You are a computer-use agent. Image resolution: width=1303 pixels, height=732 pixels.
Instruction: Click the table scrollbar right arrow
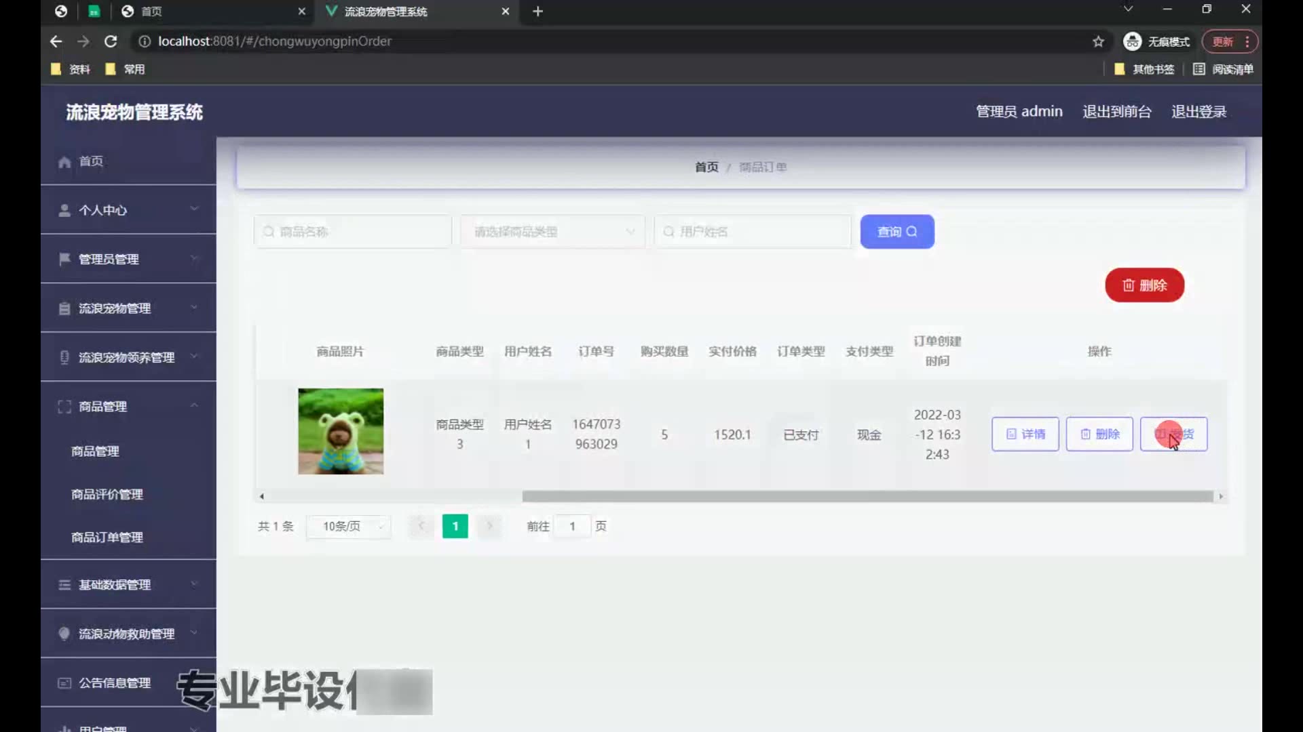1221,497
